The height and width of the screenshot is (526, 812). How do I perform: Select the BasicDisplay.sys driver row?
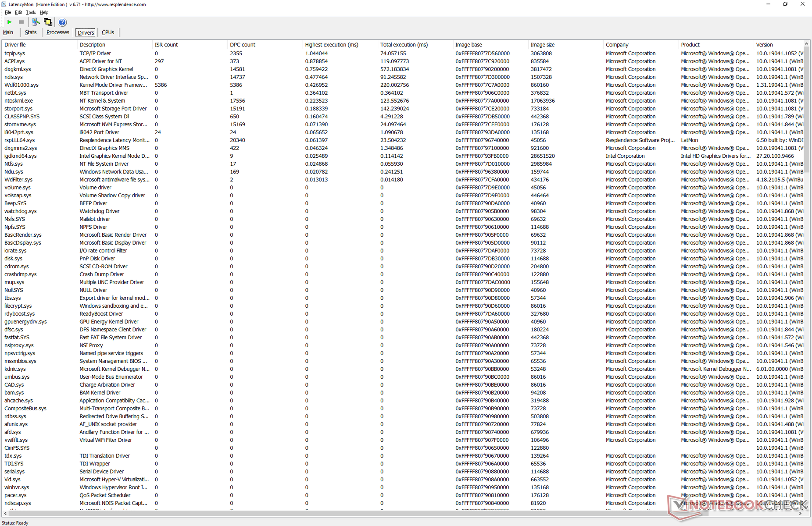pos(403,243)
